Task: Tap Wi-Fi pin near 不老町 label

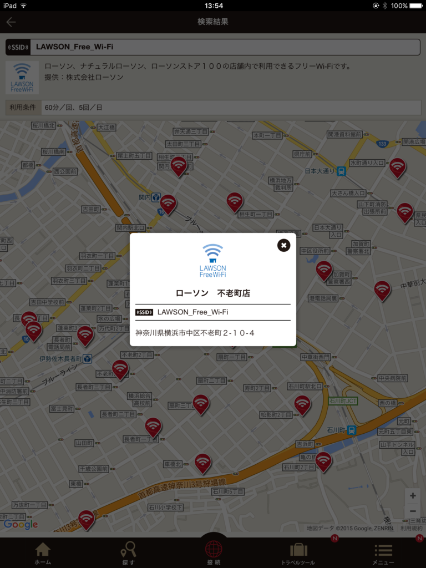Action: pos(120,370)
